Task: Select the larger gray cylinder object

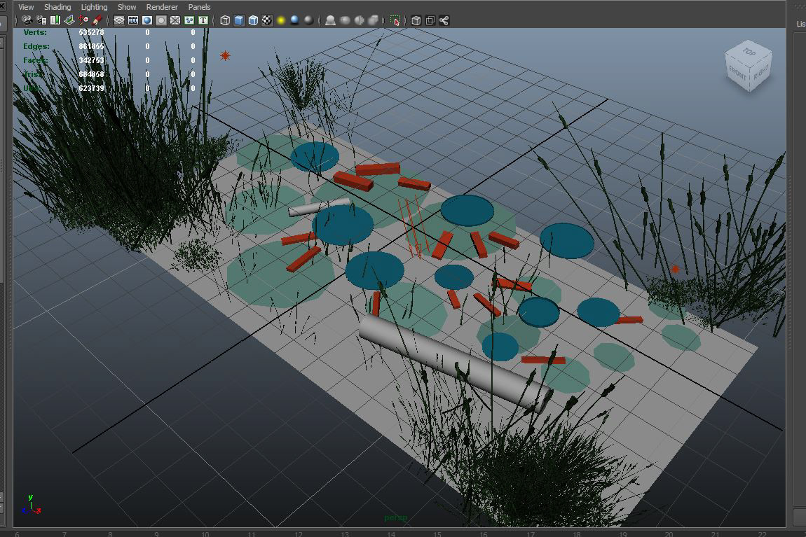Action: click(x=456, y=363)
